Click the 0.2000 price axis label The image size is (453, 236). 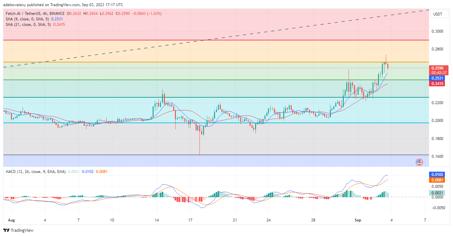[x=438, y=121]
